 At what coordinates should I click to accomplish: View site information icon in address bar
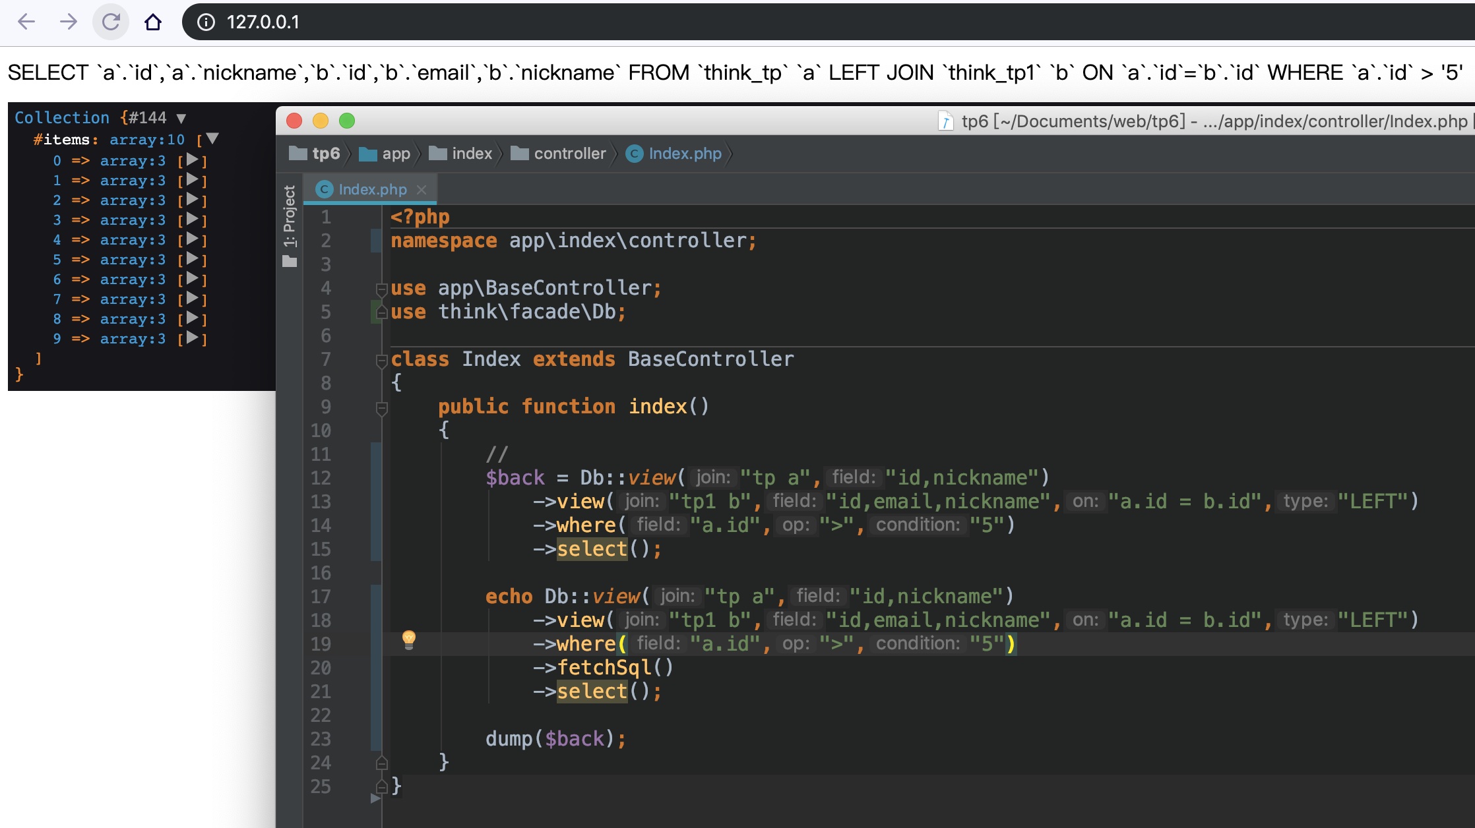tap(206, 22)
